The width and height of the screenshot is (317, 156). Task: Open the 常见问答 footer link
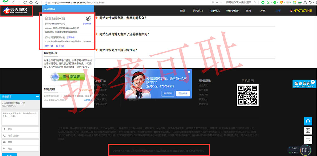[204, 95]
